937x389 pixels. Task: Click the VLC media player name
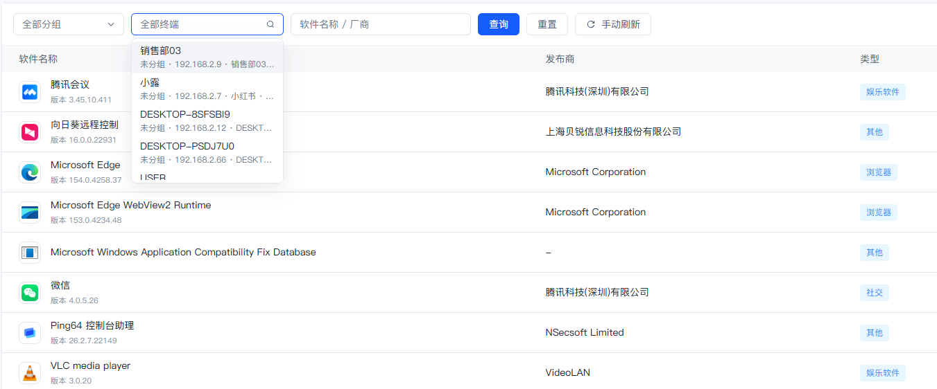91,365
